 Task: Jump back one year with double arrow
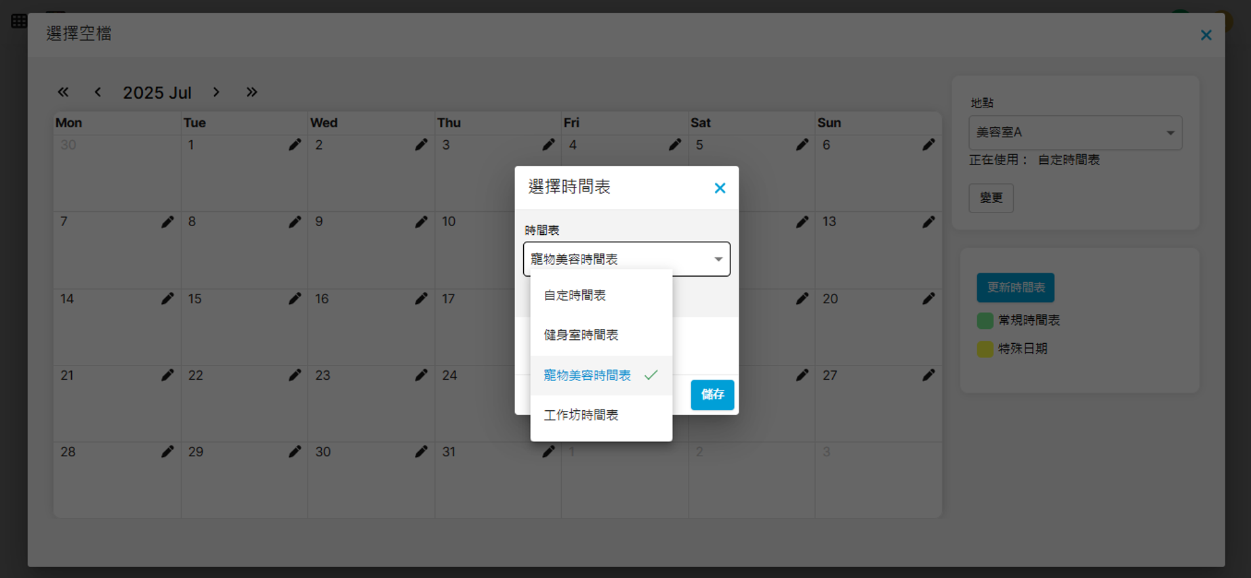point(63,92)
